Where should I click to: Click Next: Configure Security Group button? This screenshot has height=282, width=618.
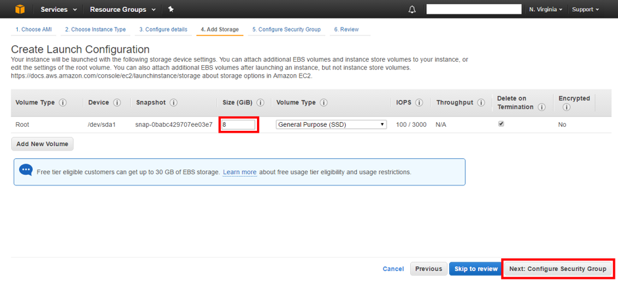click(558, 269)
